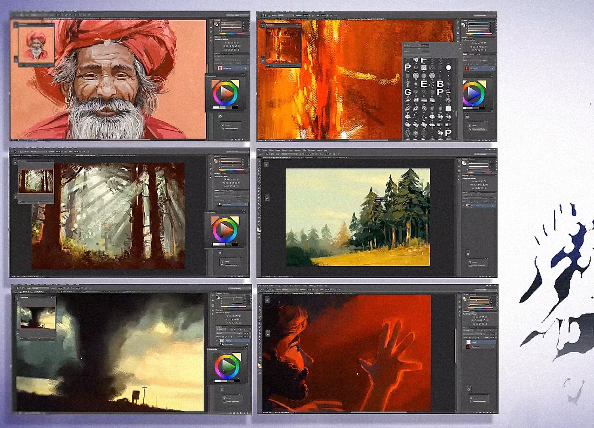Screen dimensions: 594x428
Task: Click small circular icon below forest window color wheel
Action: point(220,252)
